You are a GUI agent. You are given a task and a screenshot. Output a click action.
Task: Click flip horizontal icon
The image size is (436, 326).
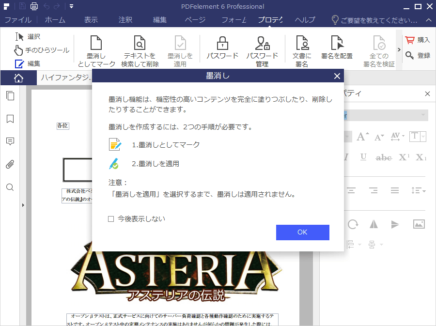click(x=374, y=224)
